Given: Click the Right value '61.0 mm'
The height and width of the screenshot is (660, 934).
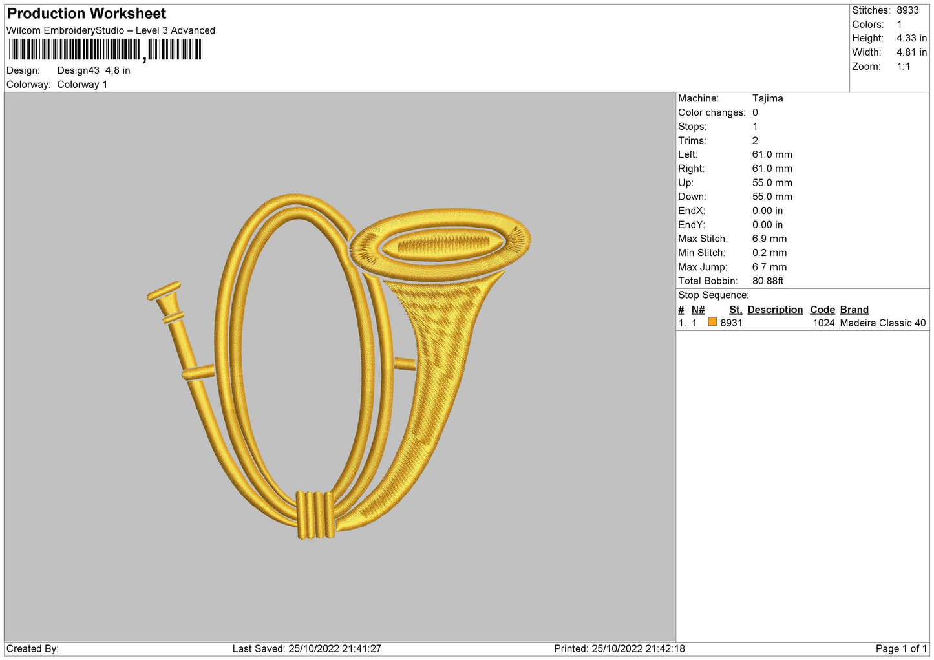Looking at the screenshot, I should (x=772, y=169).
